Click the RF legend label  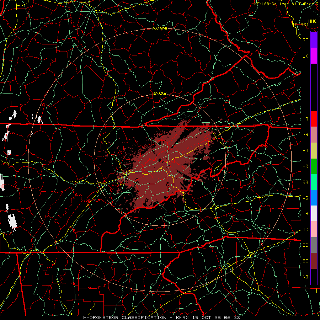tap(305, 40)
